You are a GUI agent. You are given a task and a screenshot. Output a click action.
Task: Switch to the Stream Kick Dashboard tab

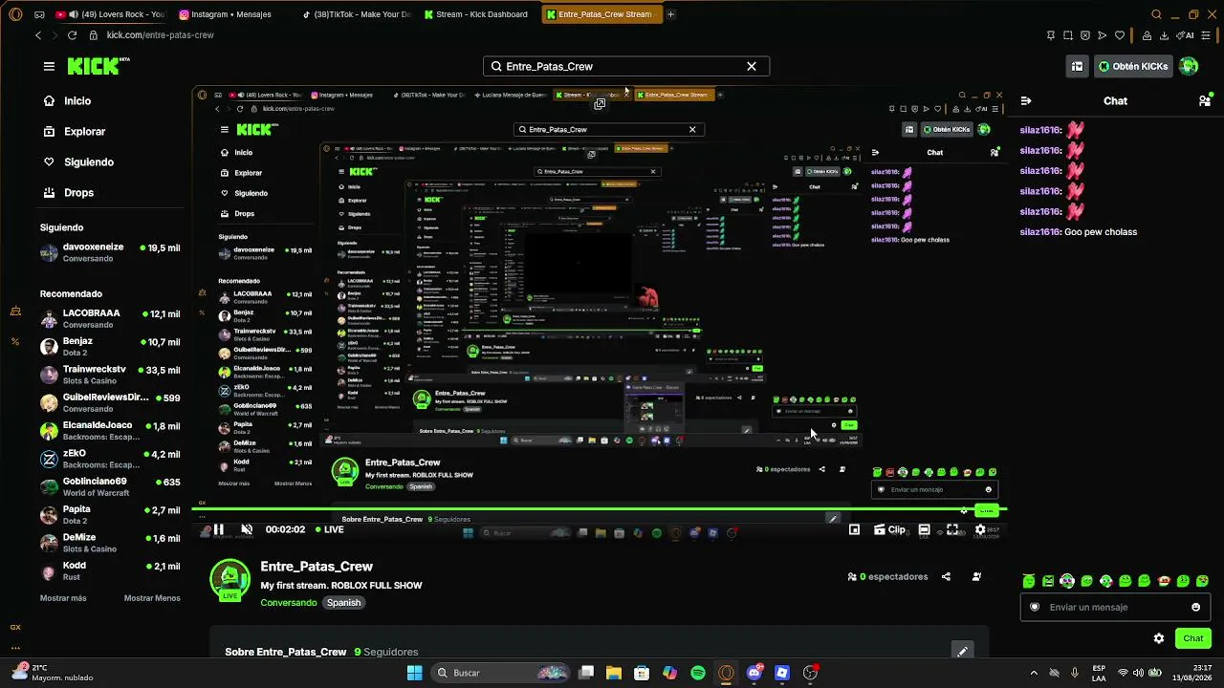click(478, 14)
